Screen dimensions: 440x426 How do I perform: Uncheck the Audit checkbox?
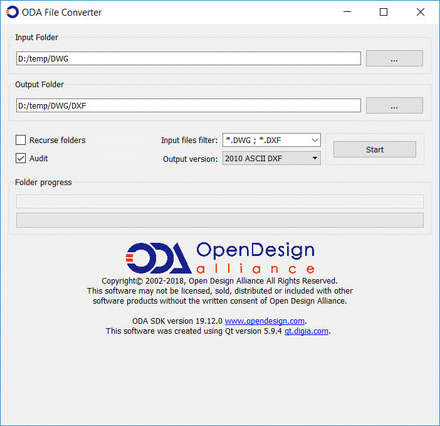[x=21, y=158]
